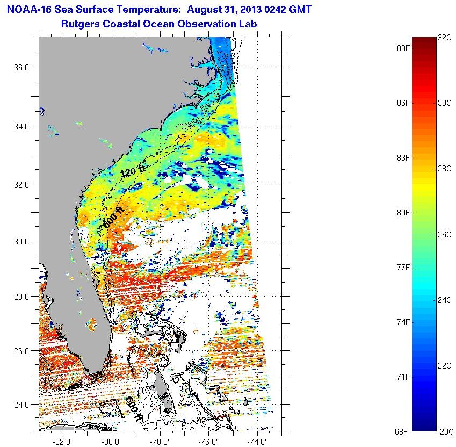Click the -78 0' longitude label
Screen dimensions: 456x447
click(x=160, y=442)
